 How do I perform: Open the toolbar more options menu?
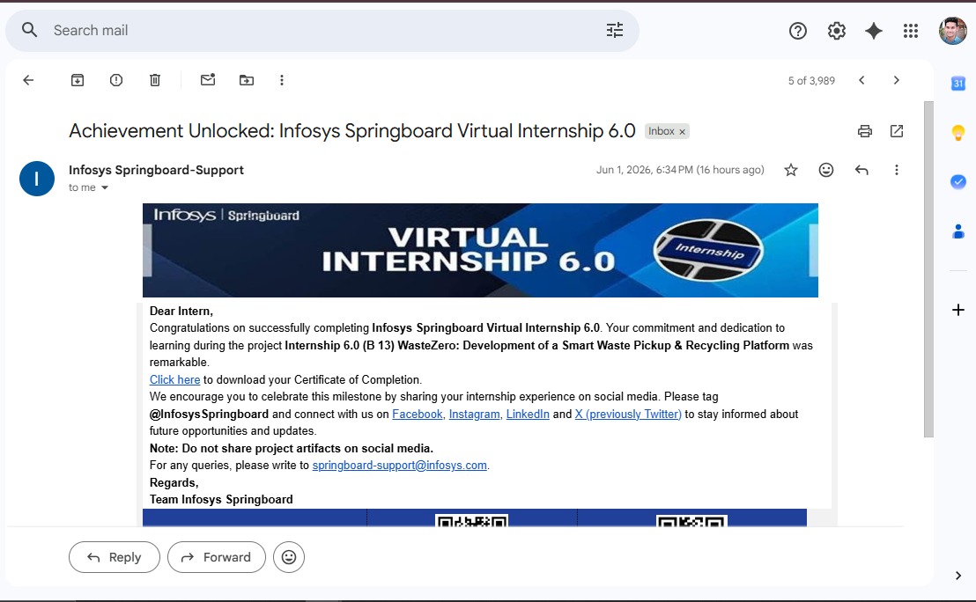281,80
